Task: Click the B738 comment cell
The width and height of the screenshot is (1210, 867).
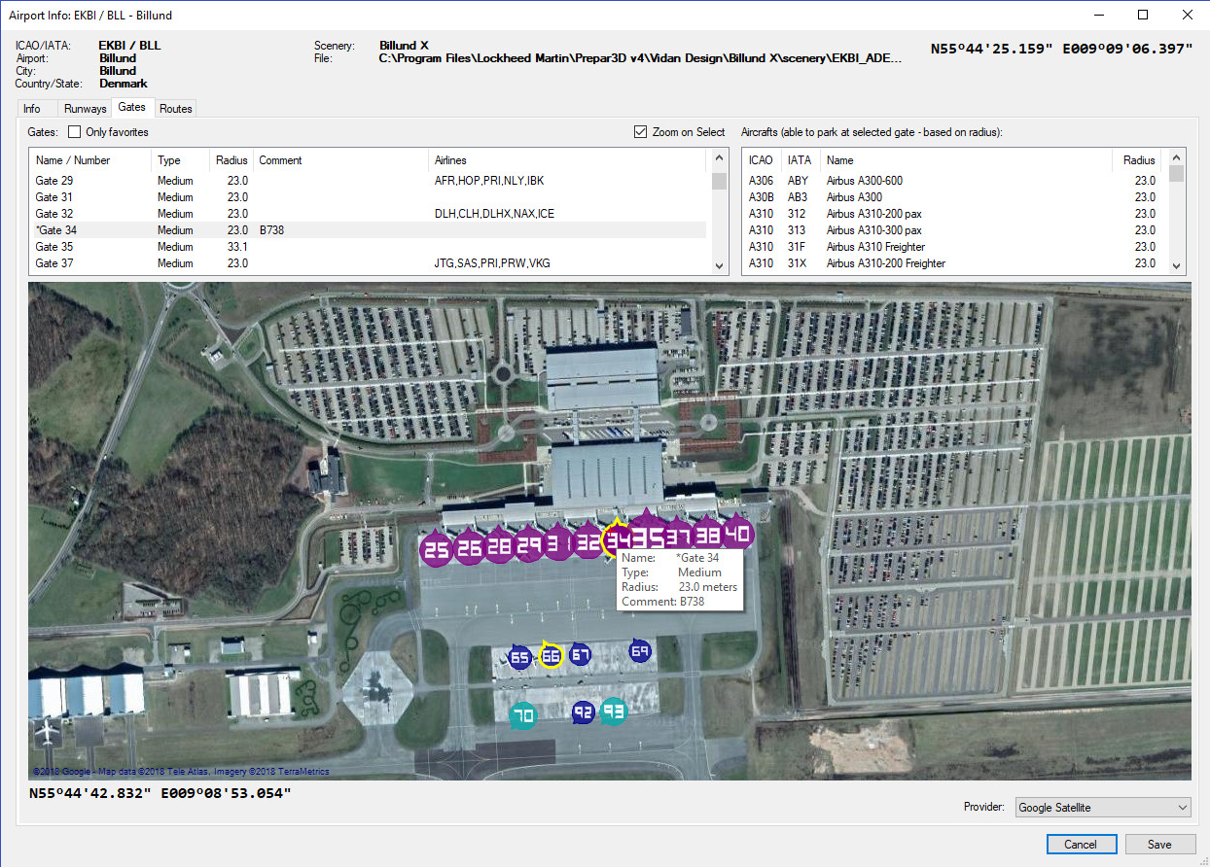Action: [x=271, y=230]
